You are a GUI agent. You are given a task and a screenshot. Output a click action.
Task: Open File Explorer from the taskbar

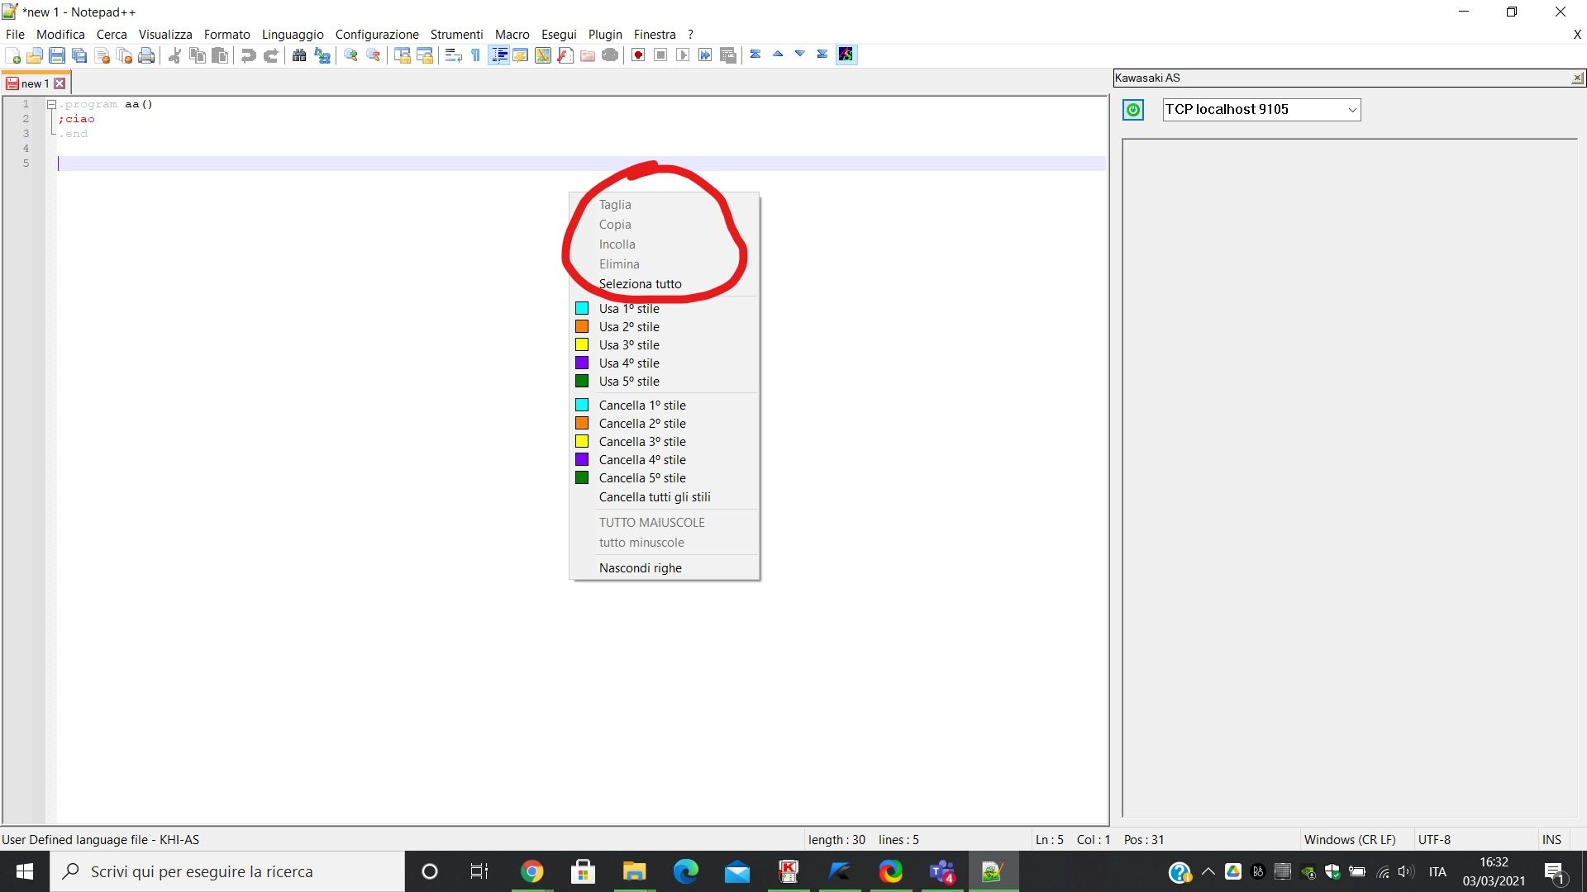(x=634, y=871)
